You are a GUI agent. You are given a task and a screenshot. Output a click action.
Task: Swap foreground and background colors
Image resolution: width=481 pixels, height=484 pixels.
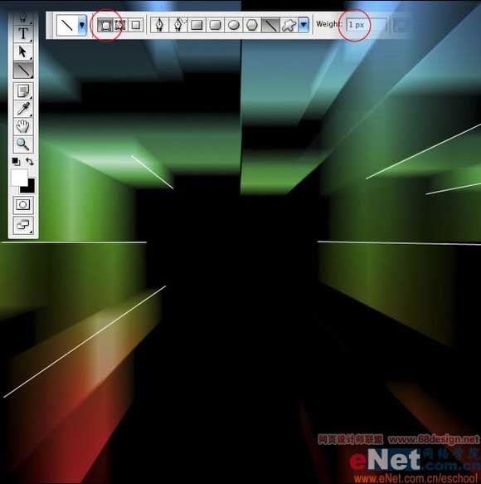pos(30,161)
